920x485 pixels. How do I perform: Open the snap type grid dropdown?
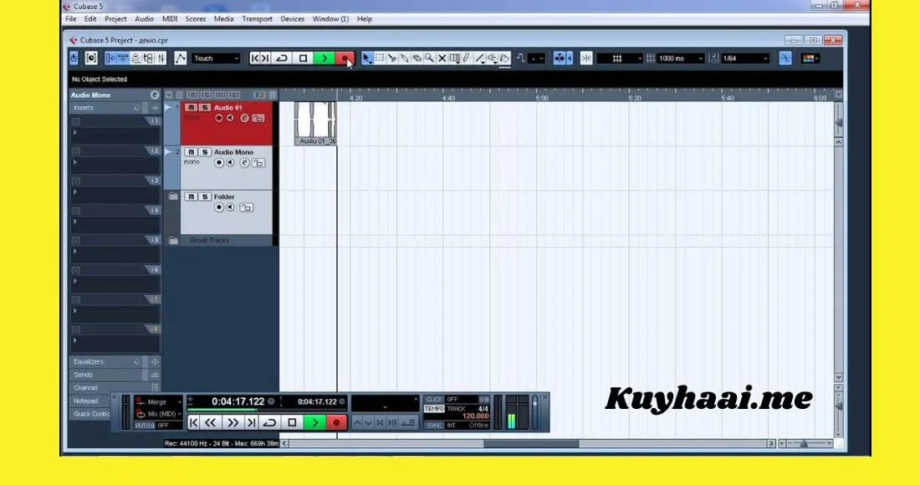pos(621,58)
